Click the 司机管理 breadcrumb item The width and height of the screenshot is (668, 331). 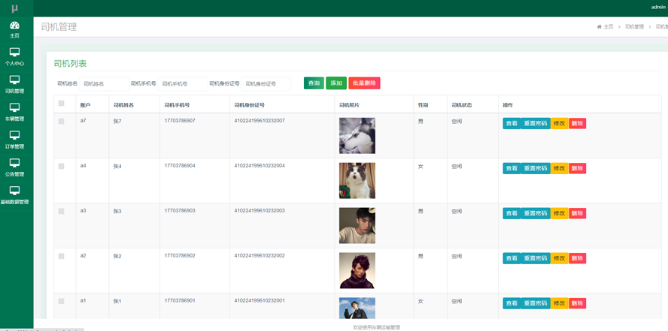tap(634, 27)
